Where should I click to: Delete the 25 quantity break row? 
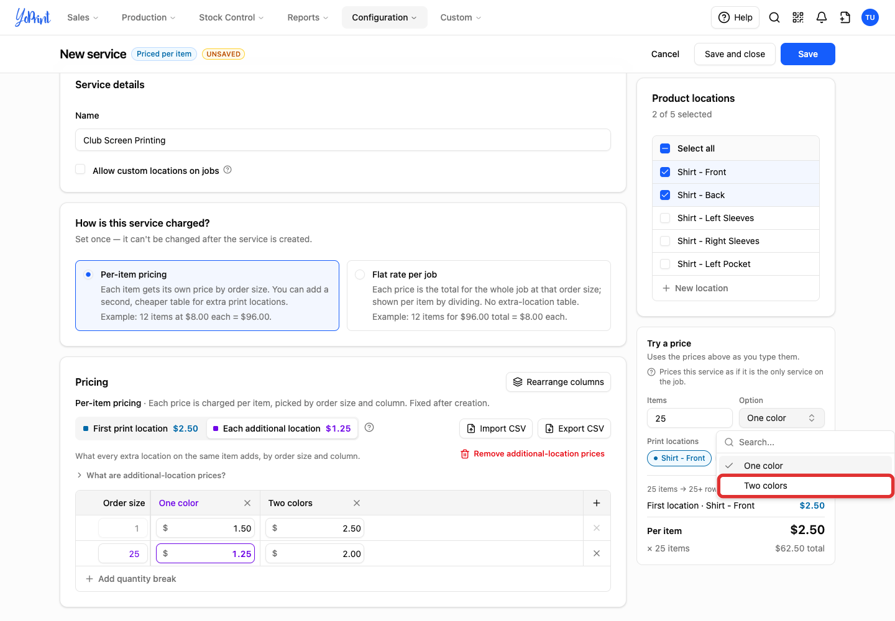[597, 553]
